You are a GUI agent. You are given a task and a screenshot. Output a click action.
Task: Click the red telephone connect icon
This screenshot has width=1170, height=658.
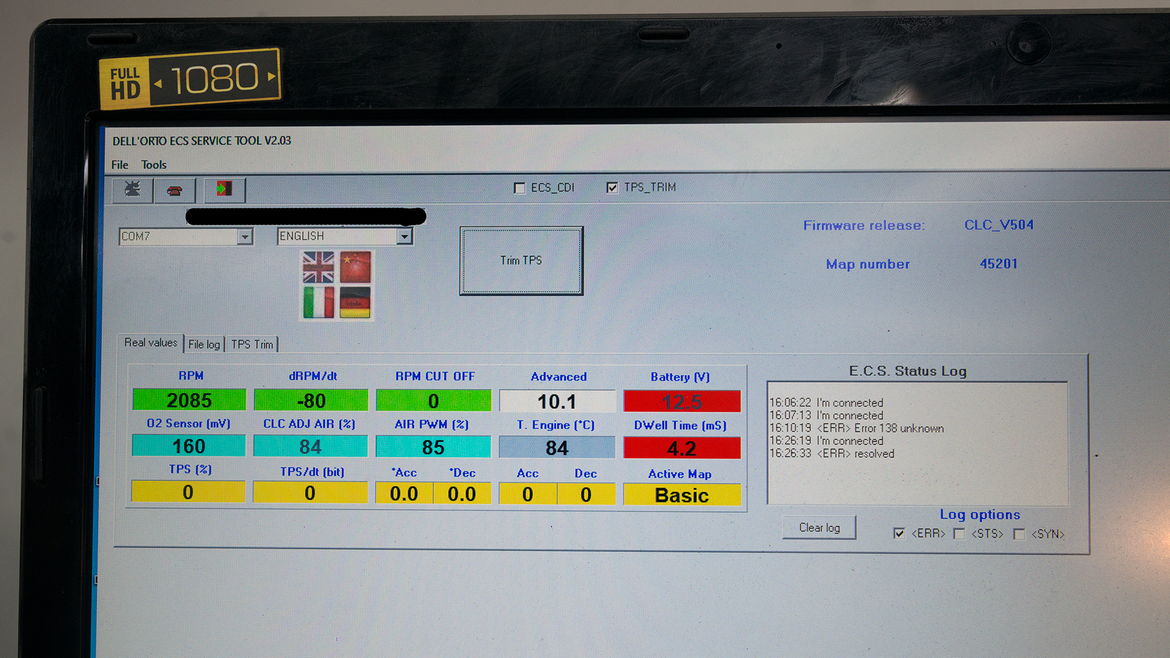(175, 191)
